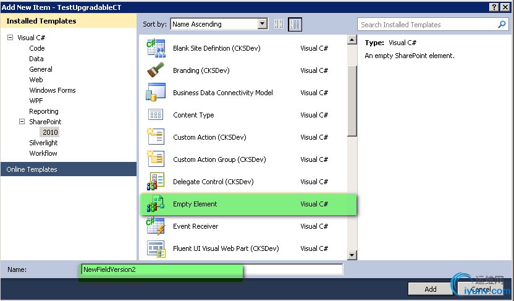Click the Custom Action (CKSDev) icon

pyautogui.click(x=156, y=137)
